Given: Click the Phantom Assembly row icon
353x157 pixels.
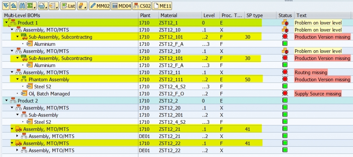Looking at the screenshot, I should click(x=24, y=79).
